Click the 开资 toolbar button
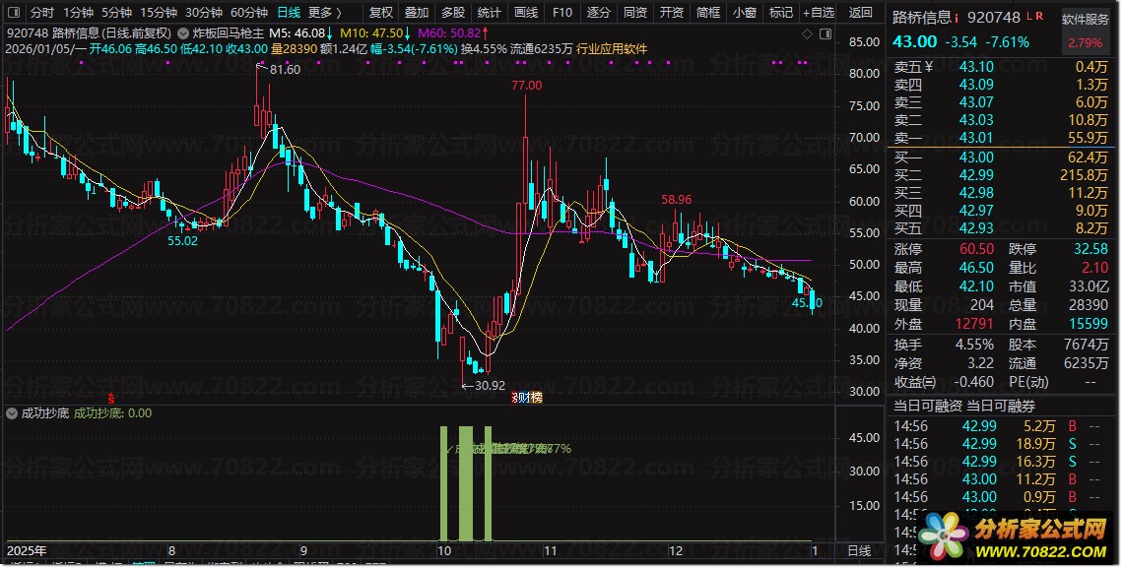The width and height of the screenshot is (1123, 568). [x=671, y=12]
